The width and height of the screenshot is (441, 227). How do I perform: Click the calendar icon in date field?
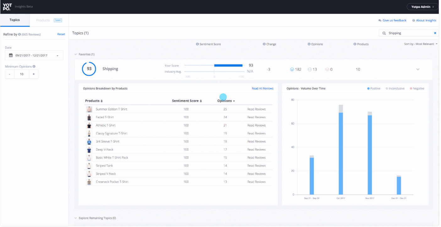11,55
